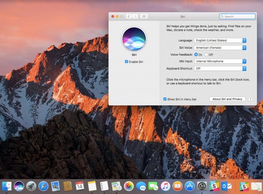Open Outlook icon in Dock

(x=226, y=186)
